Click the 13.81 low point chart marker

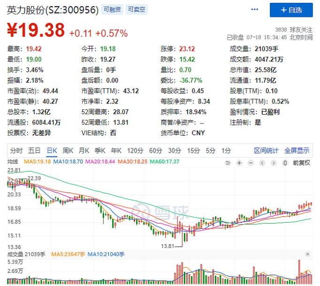click(x=168, y=246)
